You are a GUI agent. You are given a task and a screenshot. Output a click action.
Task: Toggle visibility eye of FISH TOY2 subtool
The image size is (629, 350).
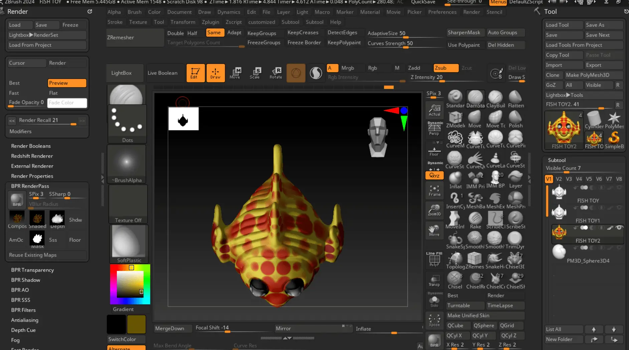619,227
